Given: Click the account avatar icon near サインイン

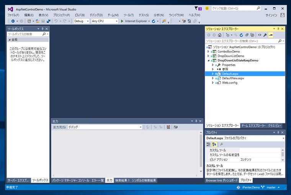Looking at the screenshot, I should tap(282, 15).
